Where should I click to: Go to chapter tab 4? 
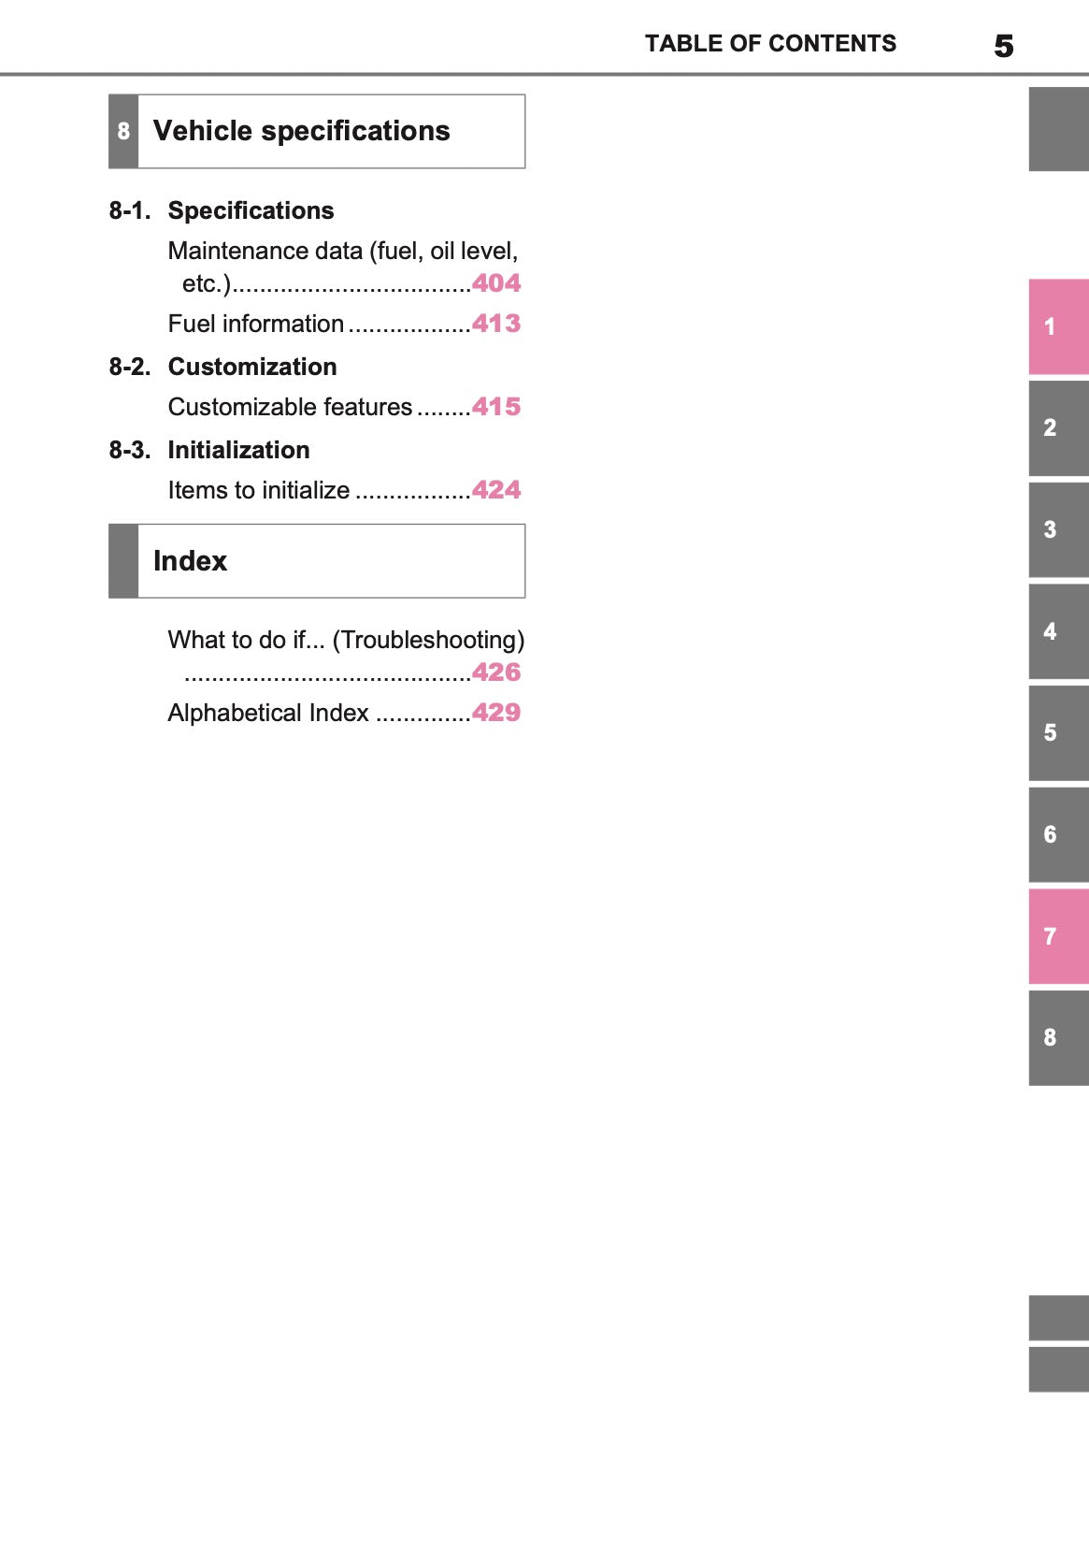point(1058,631)
